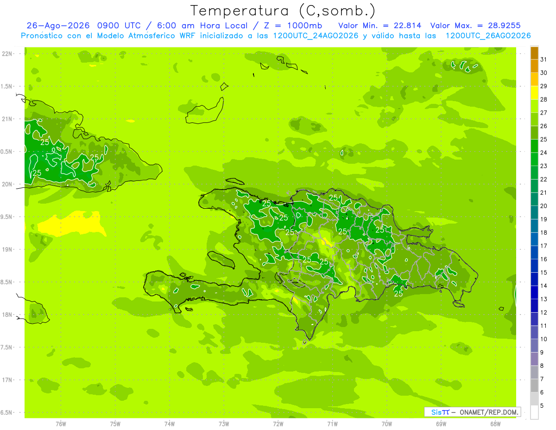
Task: Click the SisTT ONAMET/REP.DOM. logo box
Action: coord(472,412)
